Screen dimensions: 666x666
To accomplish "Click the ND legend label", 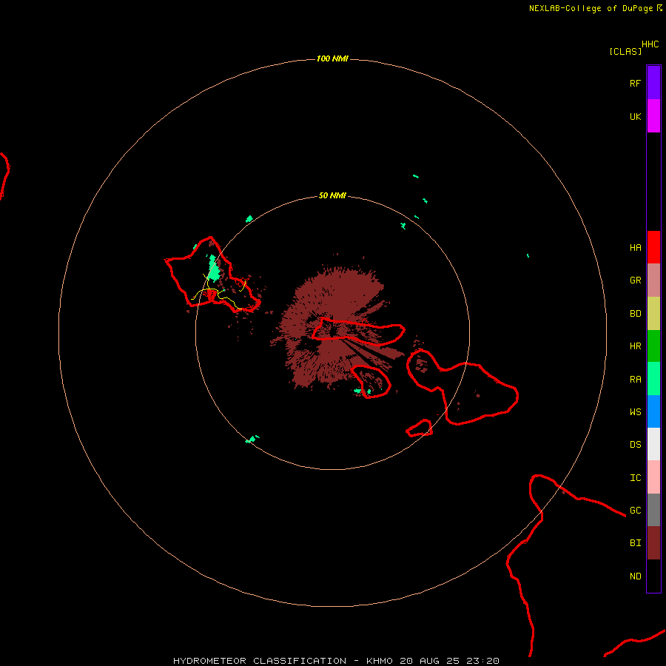I will point(635,576).
